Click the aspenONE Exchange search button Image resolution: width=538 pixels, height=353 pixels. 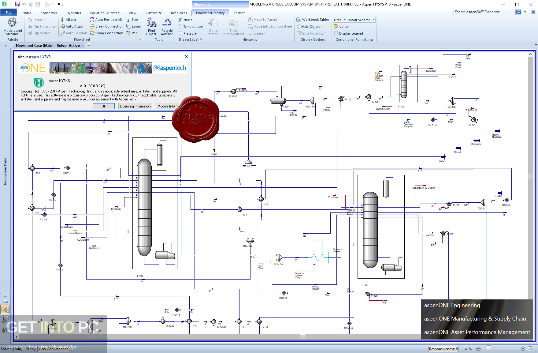(x=518, y=12)
